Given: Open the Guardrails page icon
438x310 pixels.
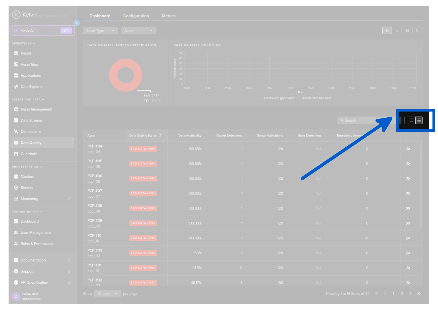Looking at the screenshot, I should [16, 154].
